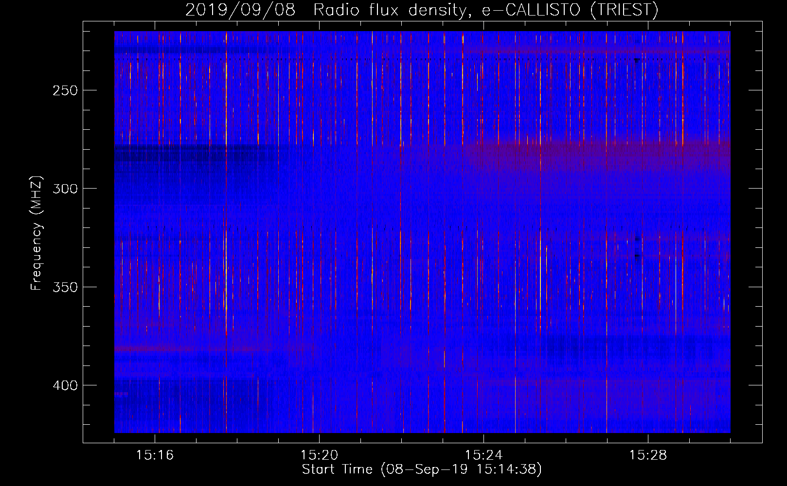Click the 15:20 time tick label
Screen dimensions: 787x486
tap(319, 455)
